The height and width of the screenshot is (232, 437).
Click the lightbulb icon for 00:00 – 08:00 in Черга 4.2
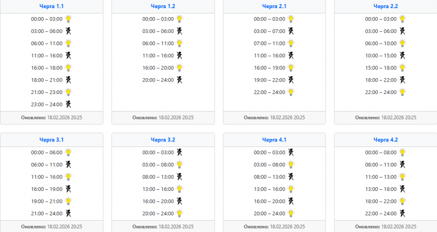click(402, 153)
